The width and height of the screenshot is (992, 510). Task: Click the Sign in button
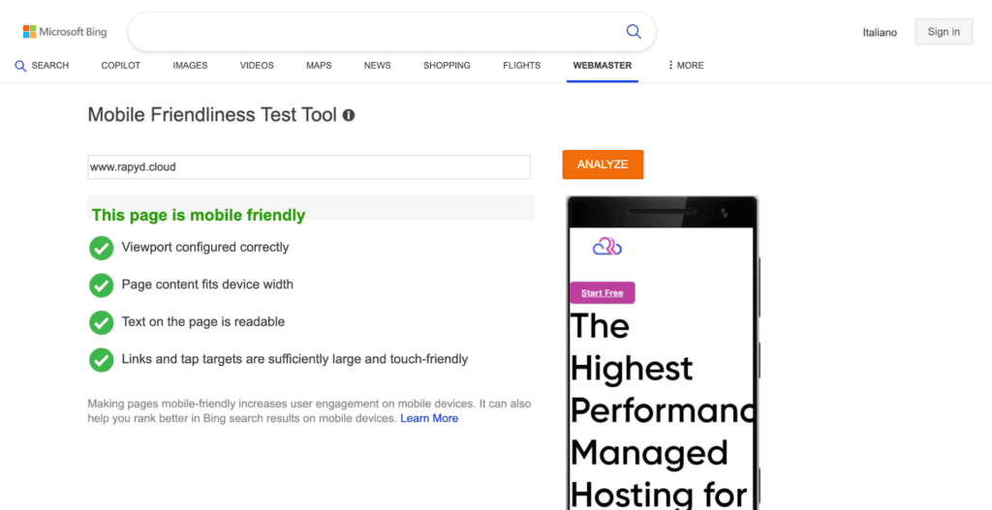coord(944,32)
